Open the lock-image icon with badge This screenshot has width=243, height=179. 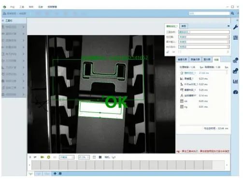235,71
